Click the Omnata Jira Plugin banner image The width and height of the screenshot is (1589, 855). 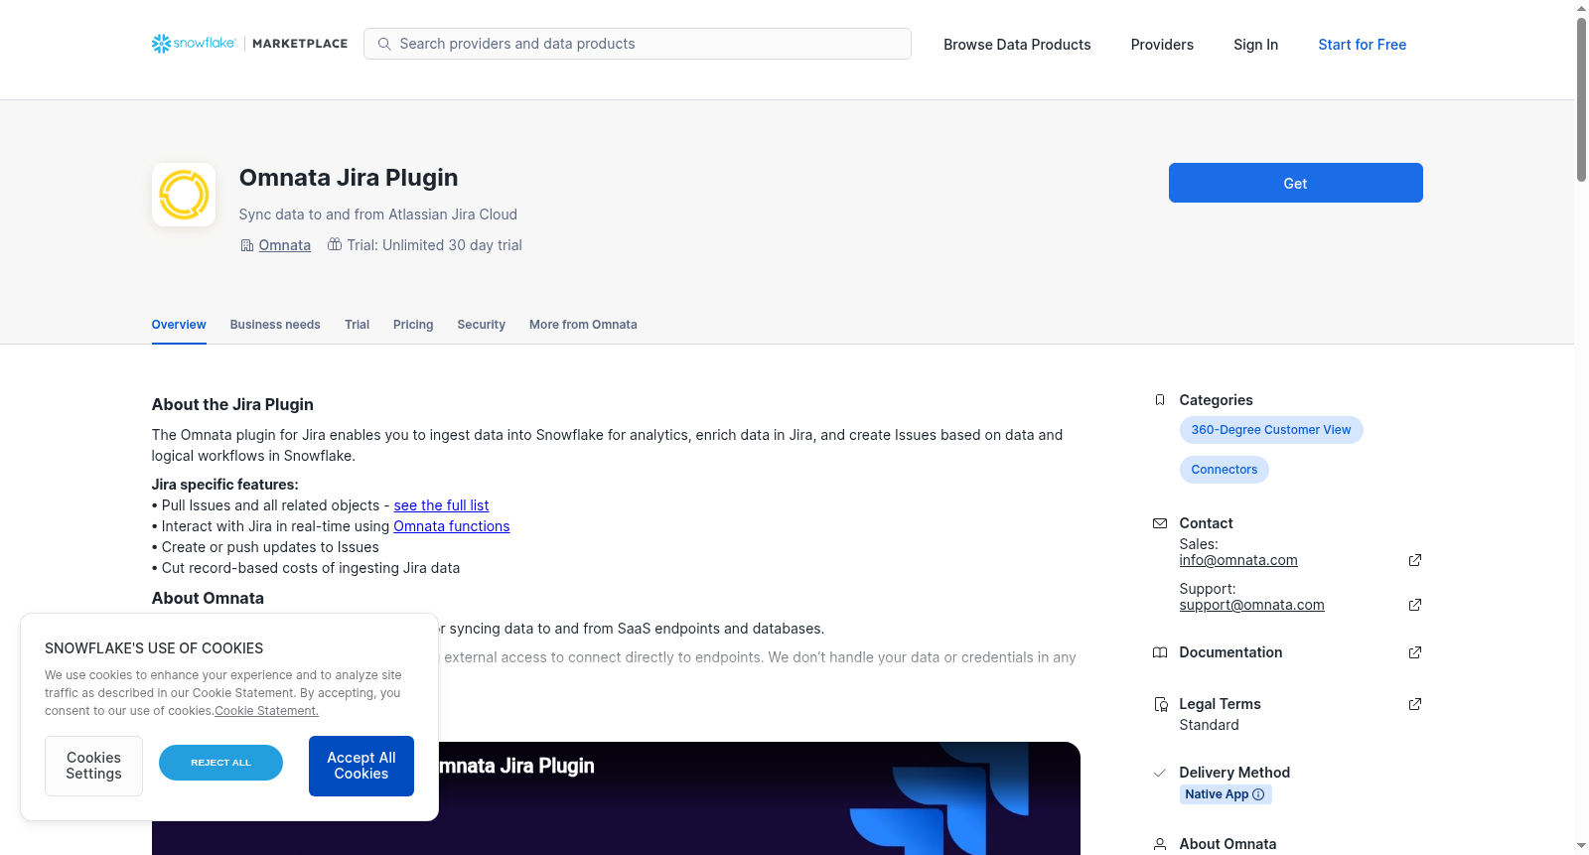(616, 798)
